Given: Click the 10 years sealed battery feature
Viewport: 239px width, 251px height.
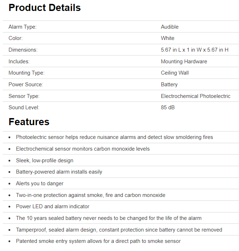Looking at the screenshot, I should [109, 218].
